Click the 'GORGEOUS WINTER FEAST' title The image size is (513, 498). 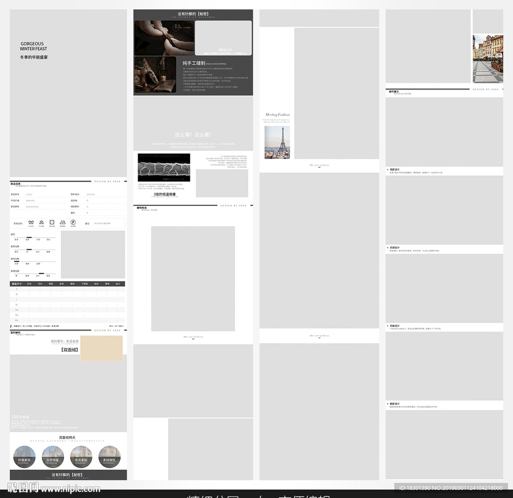coord(34,46)
